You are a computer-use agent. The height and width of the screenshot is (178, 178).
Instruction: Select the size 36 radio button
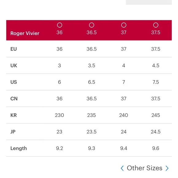tap(60, 25)
